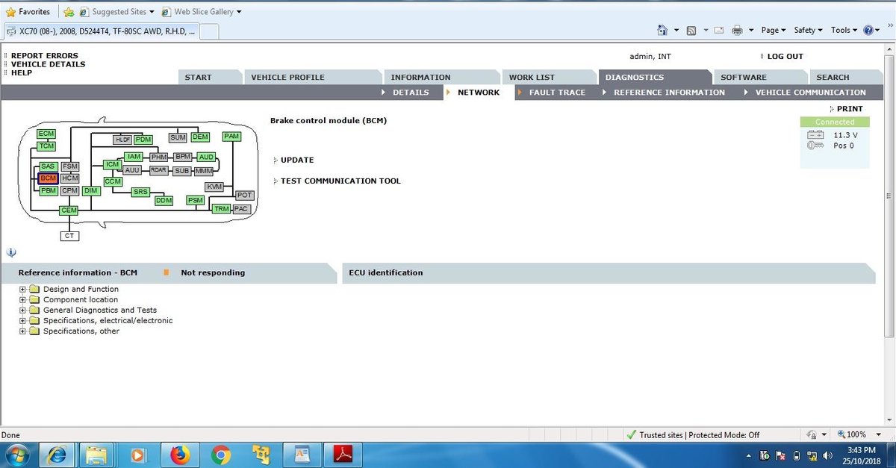Expand the Design and Function folder
The image size is (896, 468).
pos(22,289)
